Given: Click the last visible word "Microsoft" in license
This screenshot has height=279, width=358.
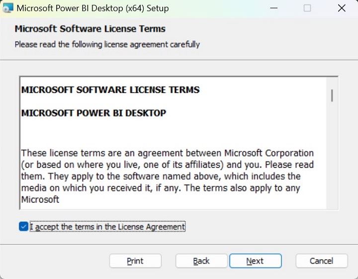Looking at the screenshot, I should point(40,200).
